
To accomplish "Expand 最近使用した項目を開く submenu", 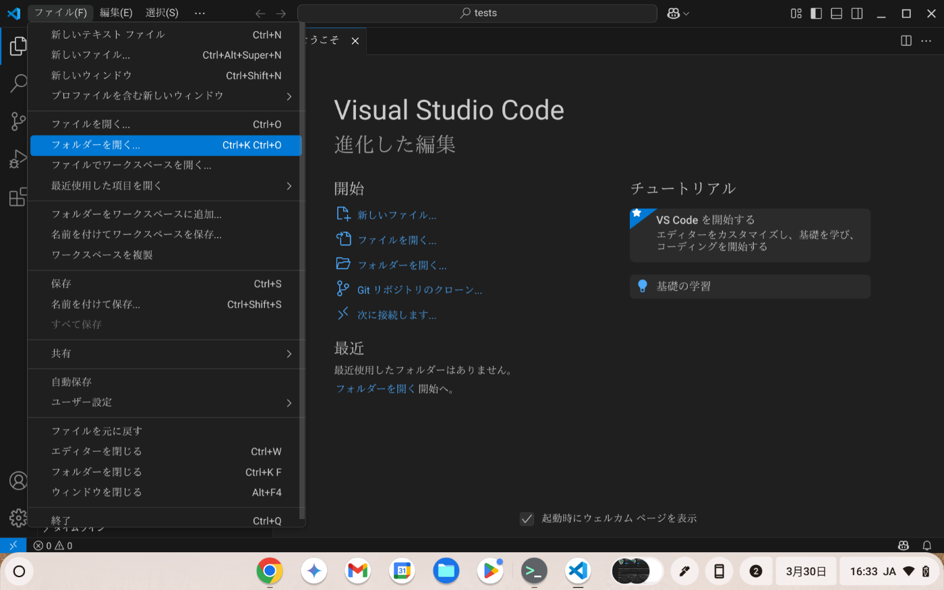I will 166,185.
